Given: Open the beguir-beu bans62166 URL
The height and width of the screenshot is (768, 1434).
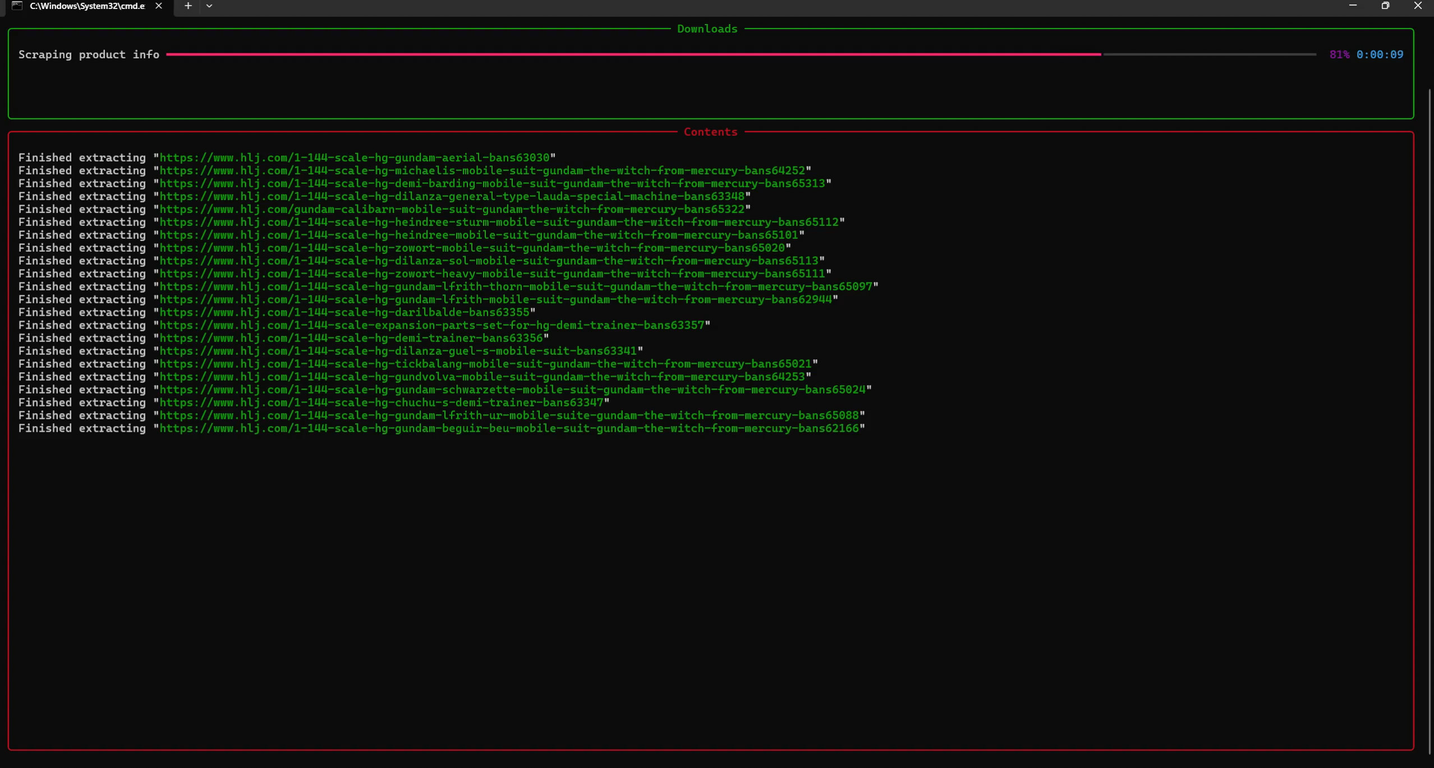Looking at the screenshot, I should [509, 428].
